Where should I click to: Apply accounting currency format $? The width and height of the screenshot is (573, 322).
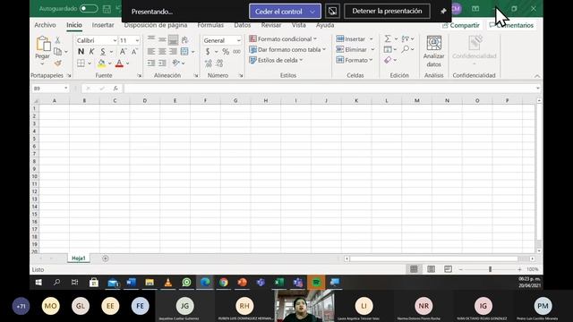(208, 52)
